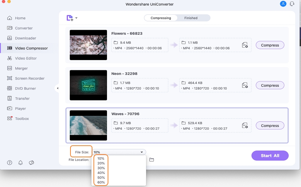Open compression settings for Flowers video

(x=245, y=45)
